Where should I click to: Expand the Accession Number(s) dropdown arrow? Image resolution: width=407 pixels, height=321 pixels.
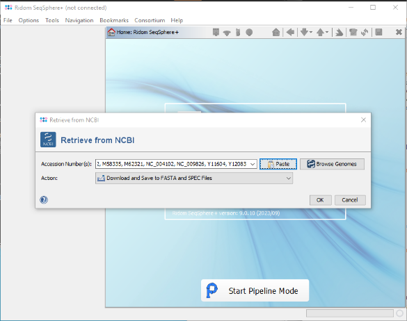click(253, 164)
